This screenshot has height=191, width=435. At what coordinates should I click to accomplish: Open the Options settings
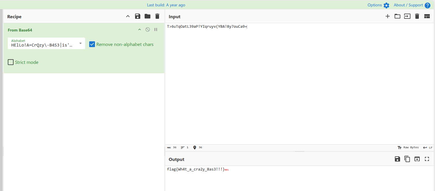point(378,5)
